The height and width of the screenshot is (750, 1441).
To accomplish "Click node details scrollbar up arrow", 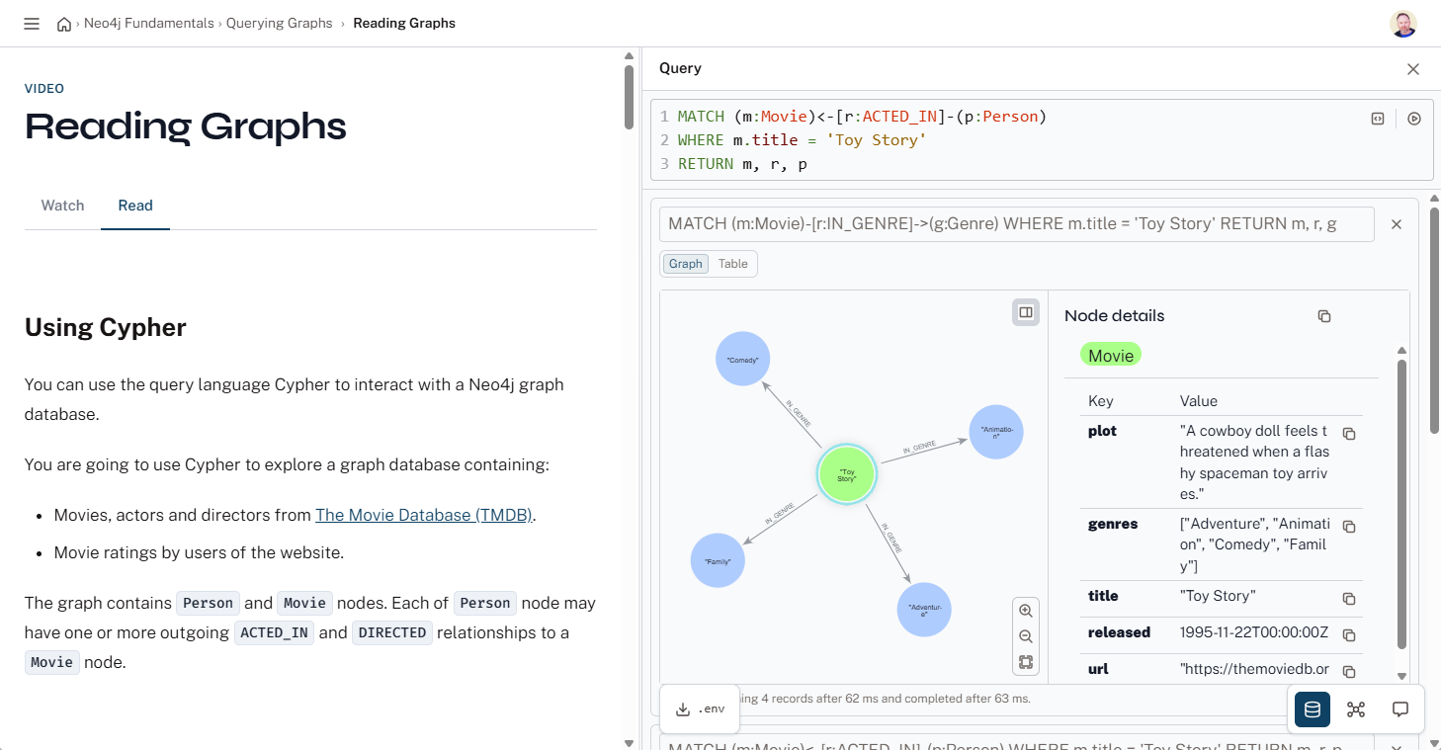I will [1401, 350].
